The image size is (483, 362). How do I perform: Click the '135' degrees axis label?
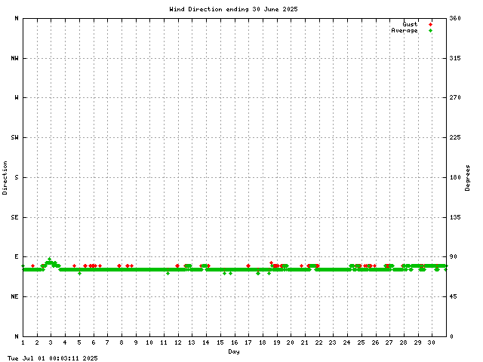[455, 217]
